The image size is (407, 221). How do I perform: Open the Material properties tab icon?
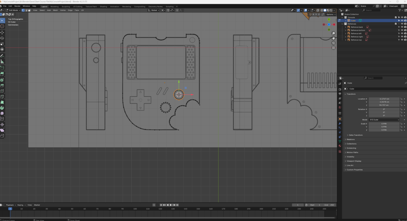pos(340,146)
